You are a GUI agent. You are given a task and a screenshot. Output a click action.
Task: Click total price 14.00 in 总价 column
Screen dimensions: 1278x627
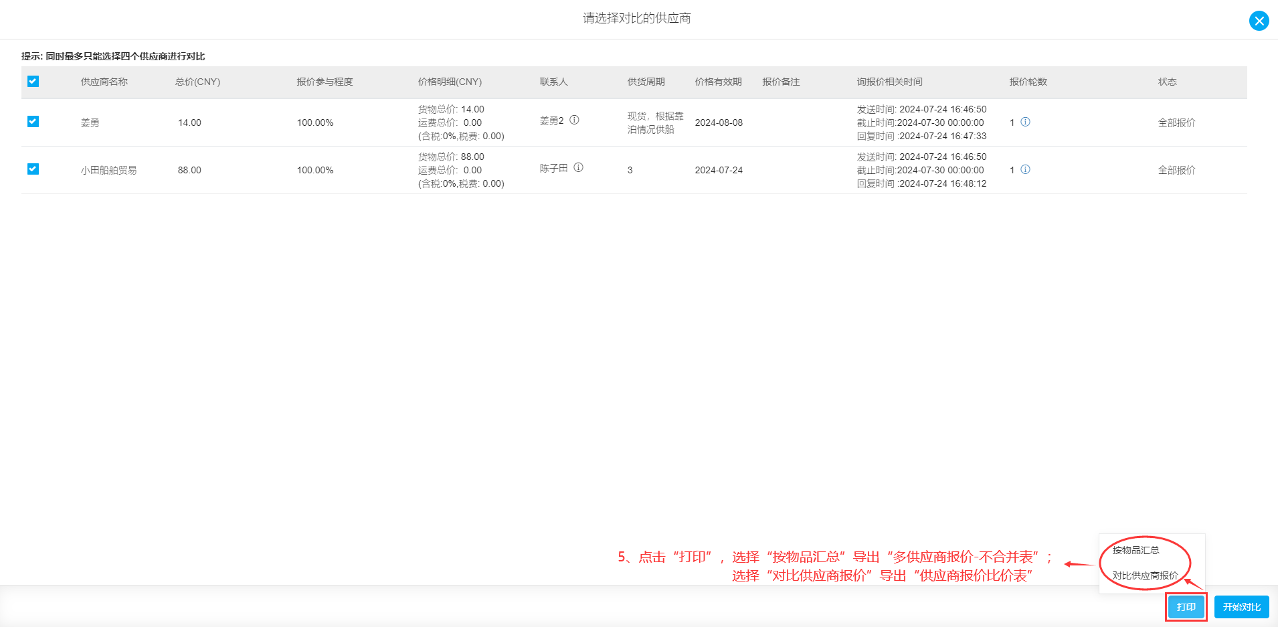click(189, 122)
